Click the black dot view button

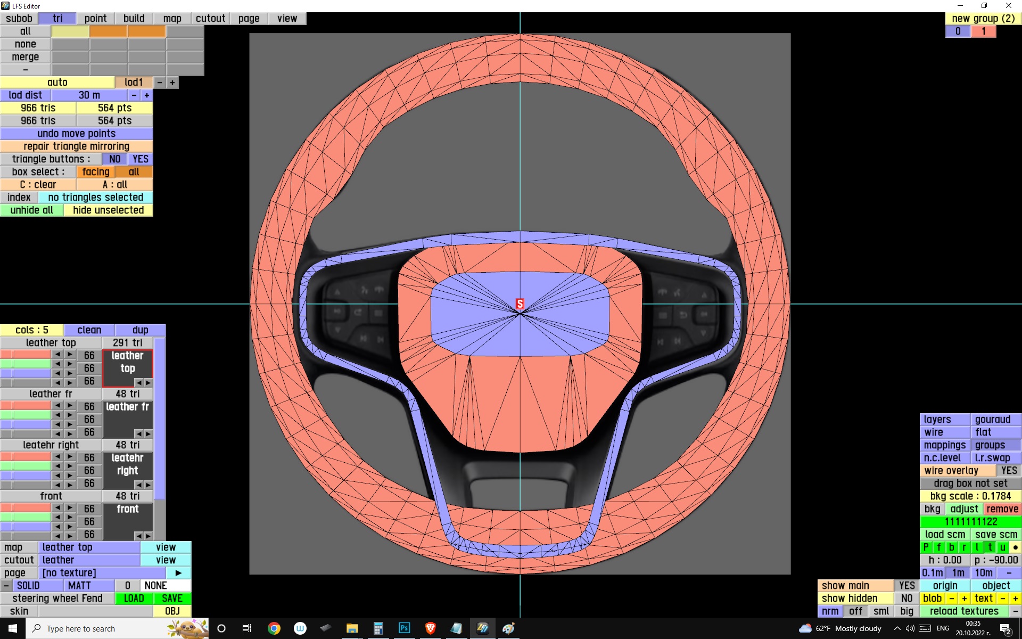[1015, 547]
